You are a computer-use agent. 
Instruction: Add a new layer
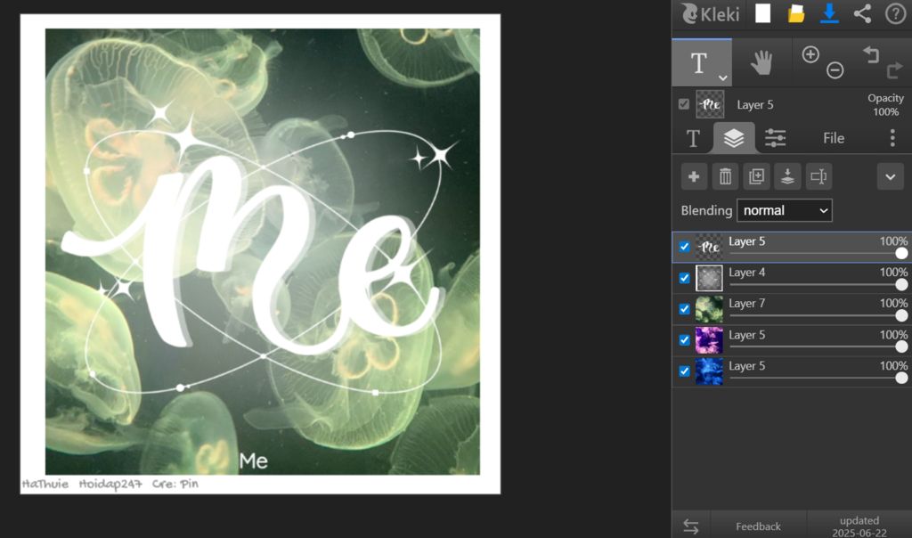(694, 177)
